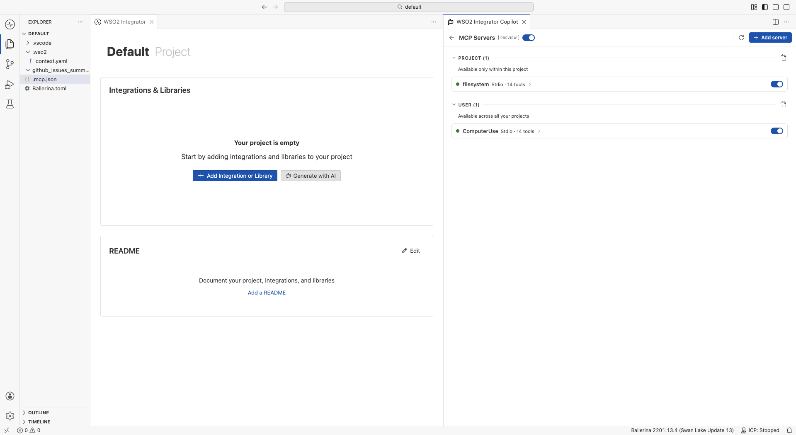Click the command center search box
796x435 pixels.
pyautogui.click(x=409, y=7)
